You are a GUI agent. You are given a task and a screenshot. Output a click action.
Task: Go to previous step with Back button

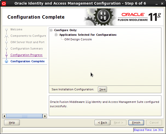(x=102, y=123)
